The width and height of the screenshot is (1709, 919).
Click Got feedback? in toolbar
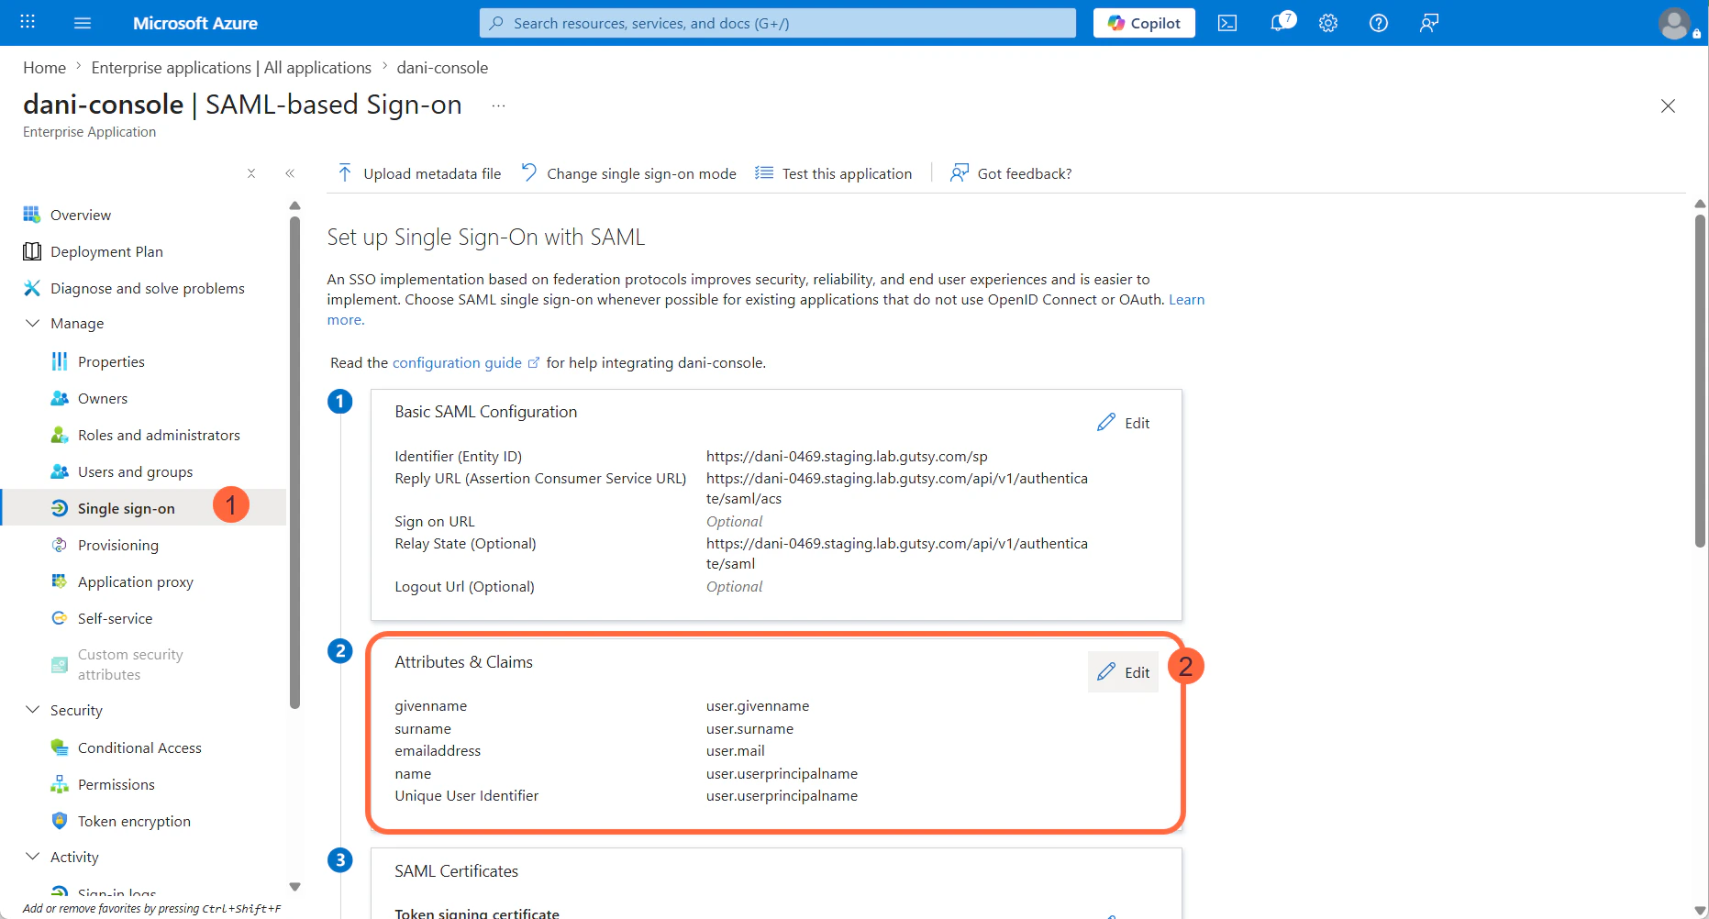[x=1011, y=173]
